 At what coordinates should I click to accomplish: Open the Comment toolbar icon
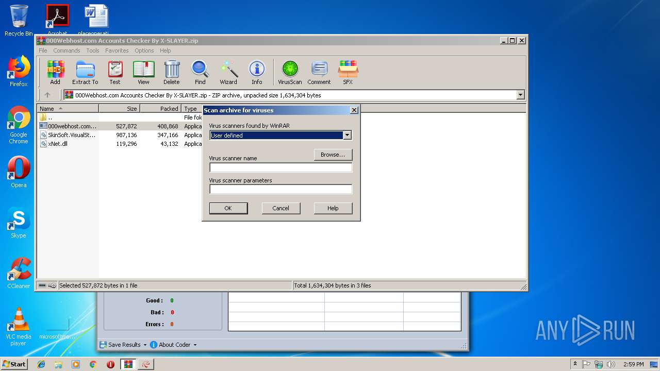point(319,72)
